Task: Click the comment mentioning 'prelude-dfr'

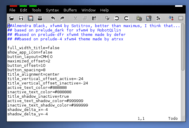Action: [x=67, y=35]
